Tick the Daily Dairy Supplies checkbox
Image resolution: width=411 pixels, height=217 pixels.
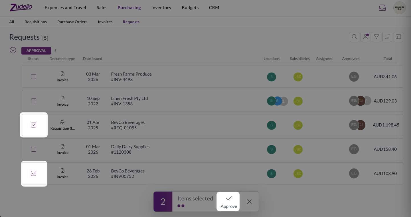pos(34,149)
